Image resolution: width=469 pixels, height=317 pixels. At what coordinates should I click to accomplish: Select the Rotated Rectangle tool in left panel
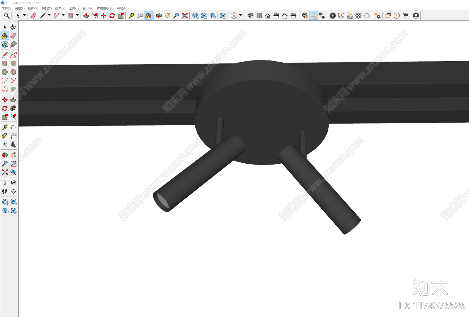(13, 63)
